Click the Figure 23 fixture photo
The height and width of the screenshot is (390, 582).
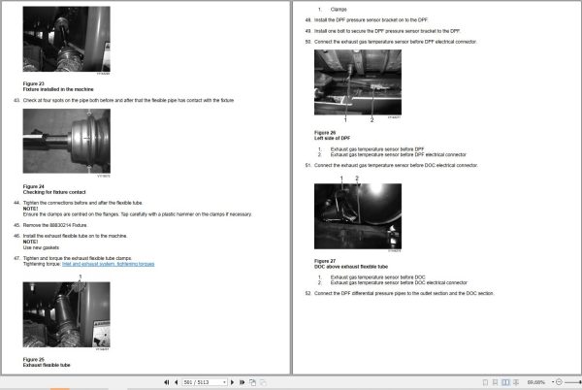(66, 39)
